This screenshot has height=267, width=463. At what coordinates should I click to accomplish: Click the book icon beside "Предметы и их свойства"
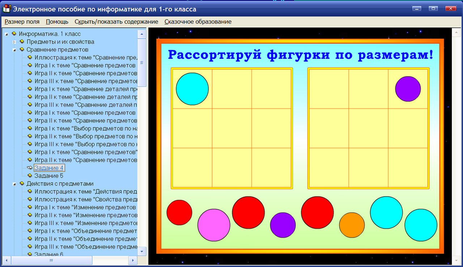pyautogui.click(x=22, y=41)
